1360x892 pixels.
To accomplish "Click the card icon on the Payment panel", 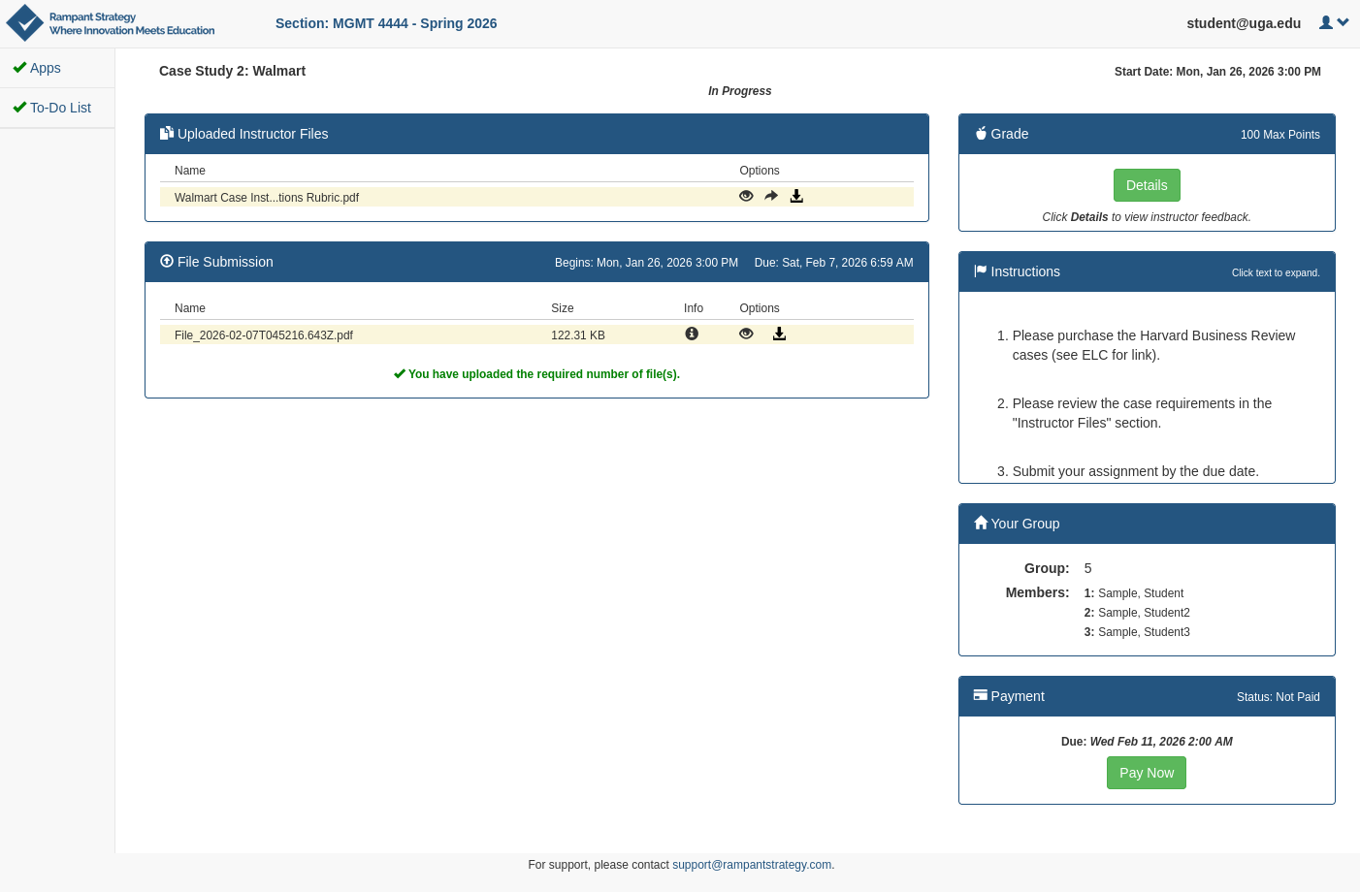I will tap(979, 695).
